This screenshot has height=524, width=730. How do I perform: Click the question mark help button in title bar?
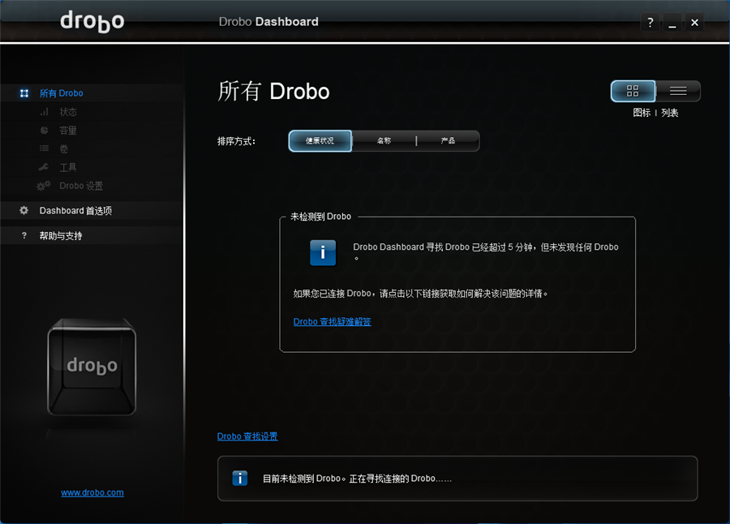pos(650,23)
